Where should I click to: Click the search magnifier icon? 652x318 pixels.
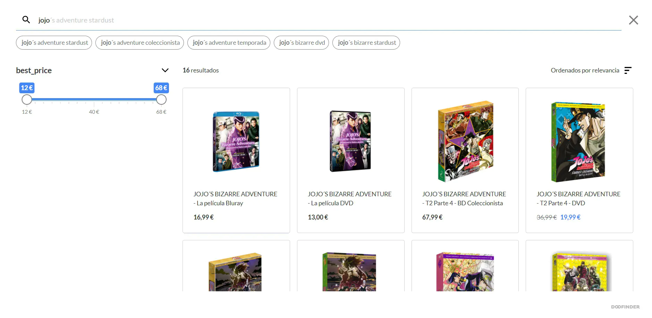[26, 20]
